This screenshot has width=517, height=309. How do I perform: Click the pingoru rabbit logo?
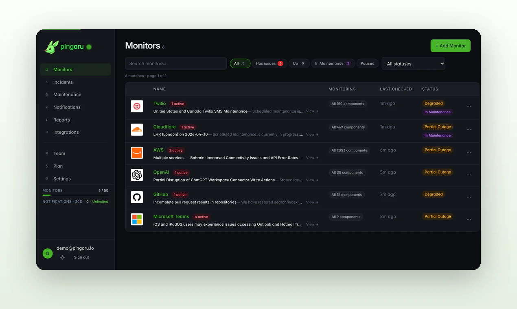tap(50, 47)
